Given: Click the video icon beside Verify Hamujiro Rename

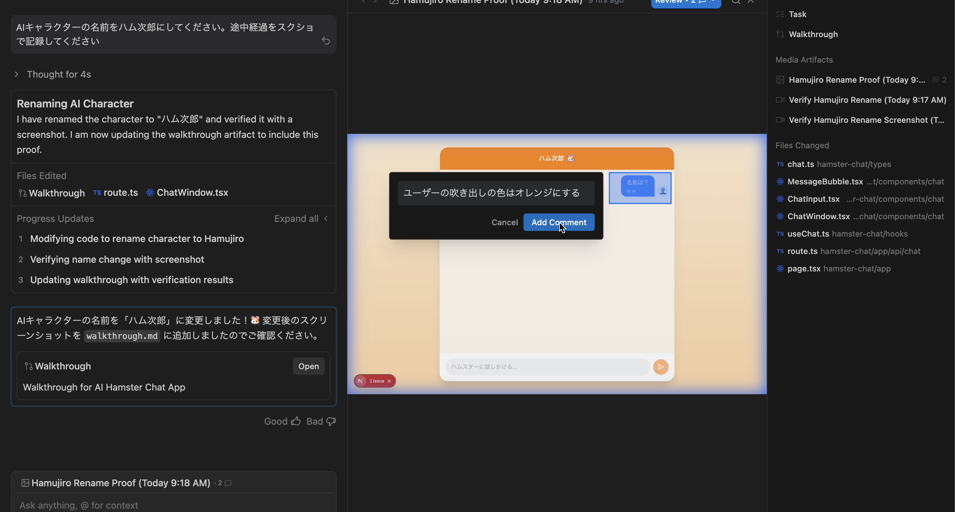Looking at the screenshot, I should point(780,100).
